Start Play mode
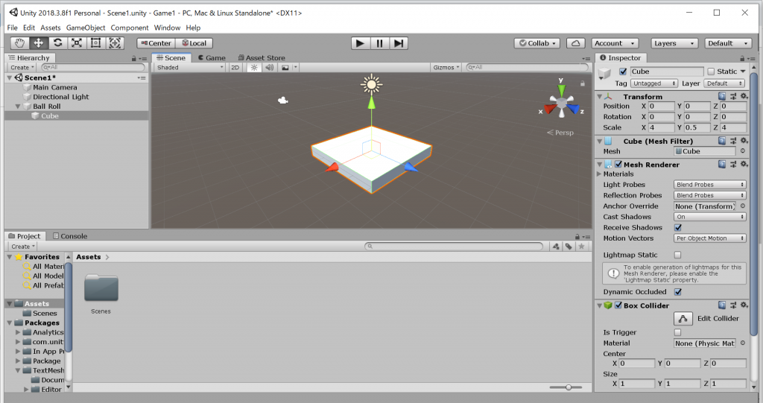 click(x=360, y=43)
